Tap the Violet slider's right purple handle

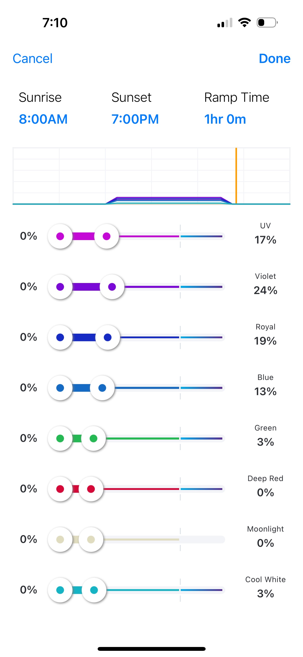(x=112, y=287)
